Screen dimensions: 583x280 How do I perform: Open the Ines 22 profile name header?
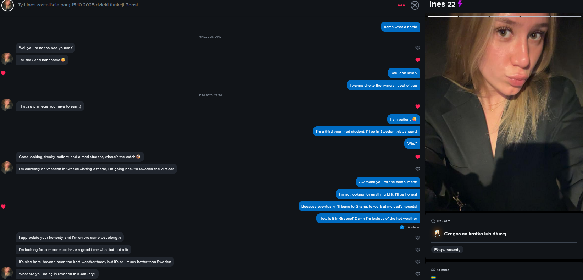coord(442,4)
